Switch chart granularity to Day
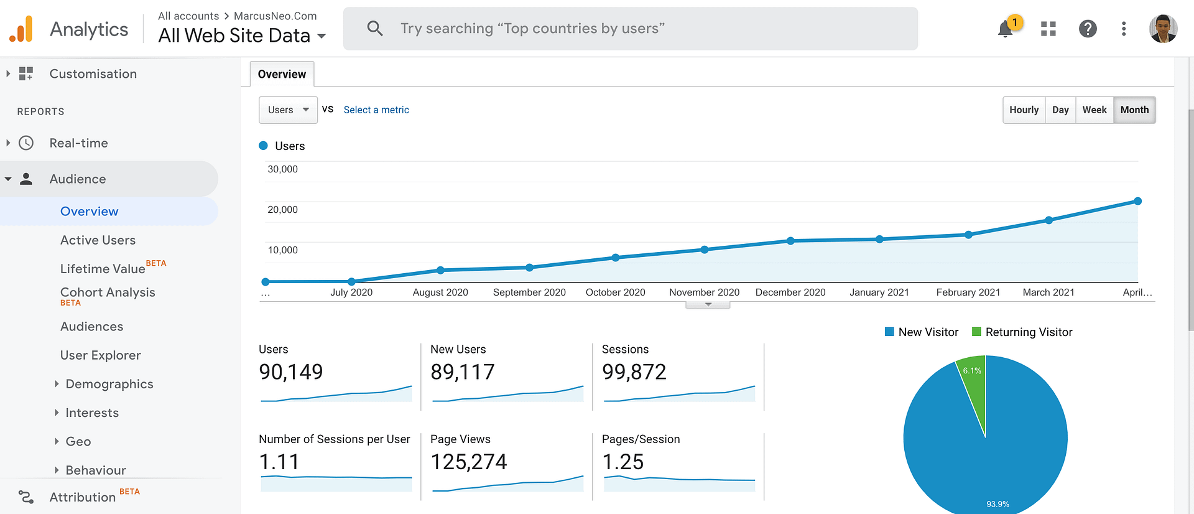Image resolution: width=1194 pixels, height=514 pixels. (1060, 110)
